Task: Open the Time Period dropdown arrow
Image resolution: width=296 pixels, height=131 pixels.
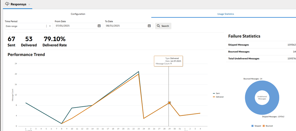Action: [50, 26]
